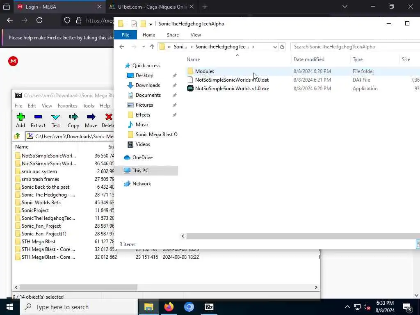The height and width of the screenshot is (315, 420).
Task: Open the File tab in Explorer
Action: [x=126, y=35]
